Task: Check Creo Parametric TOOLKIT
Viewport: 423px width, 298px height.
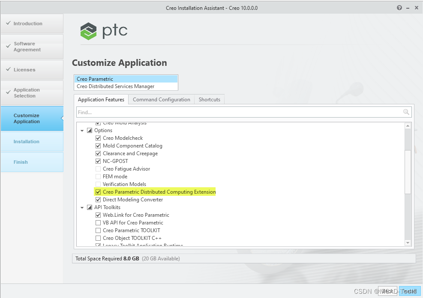Action: pos(98,230)
